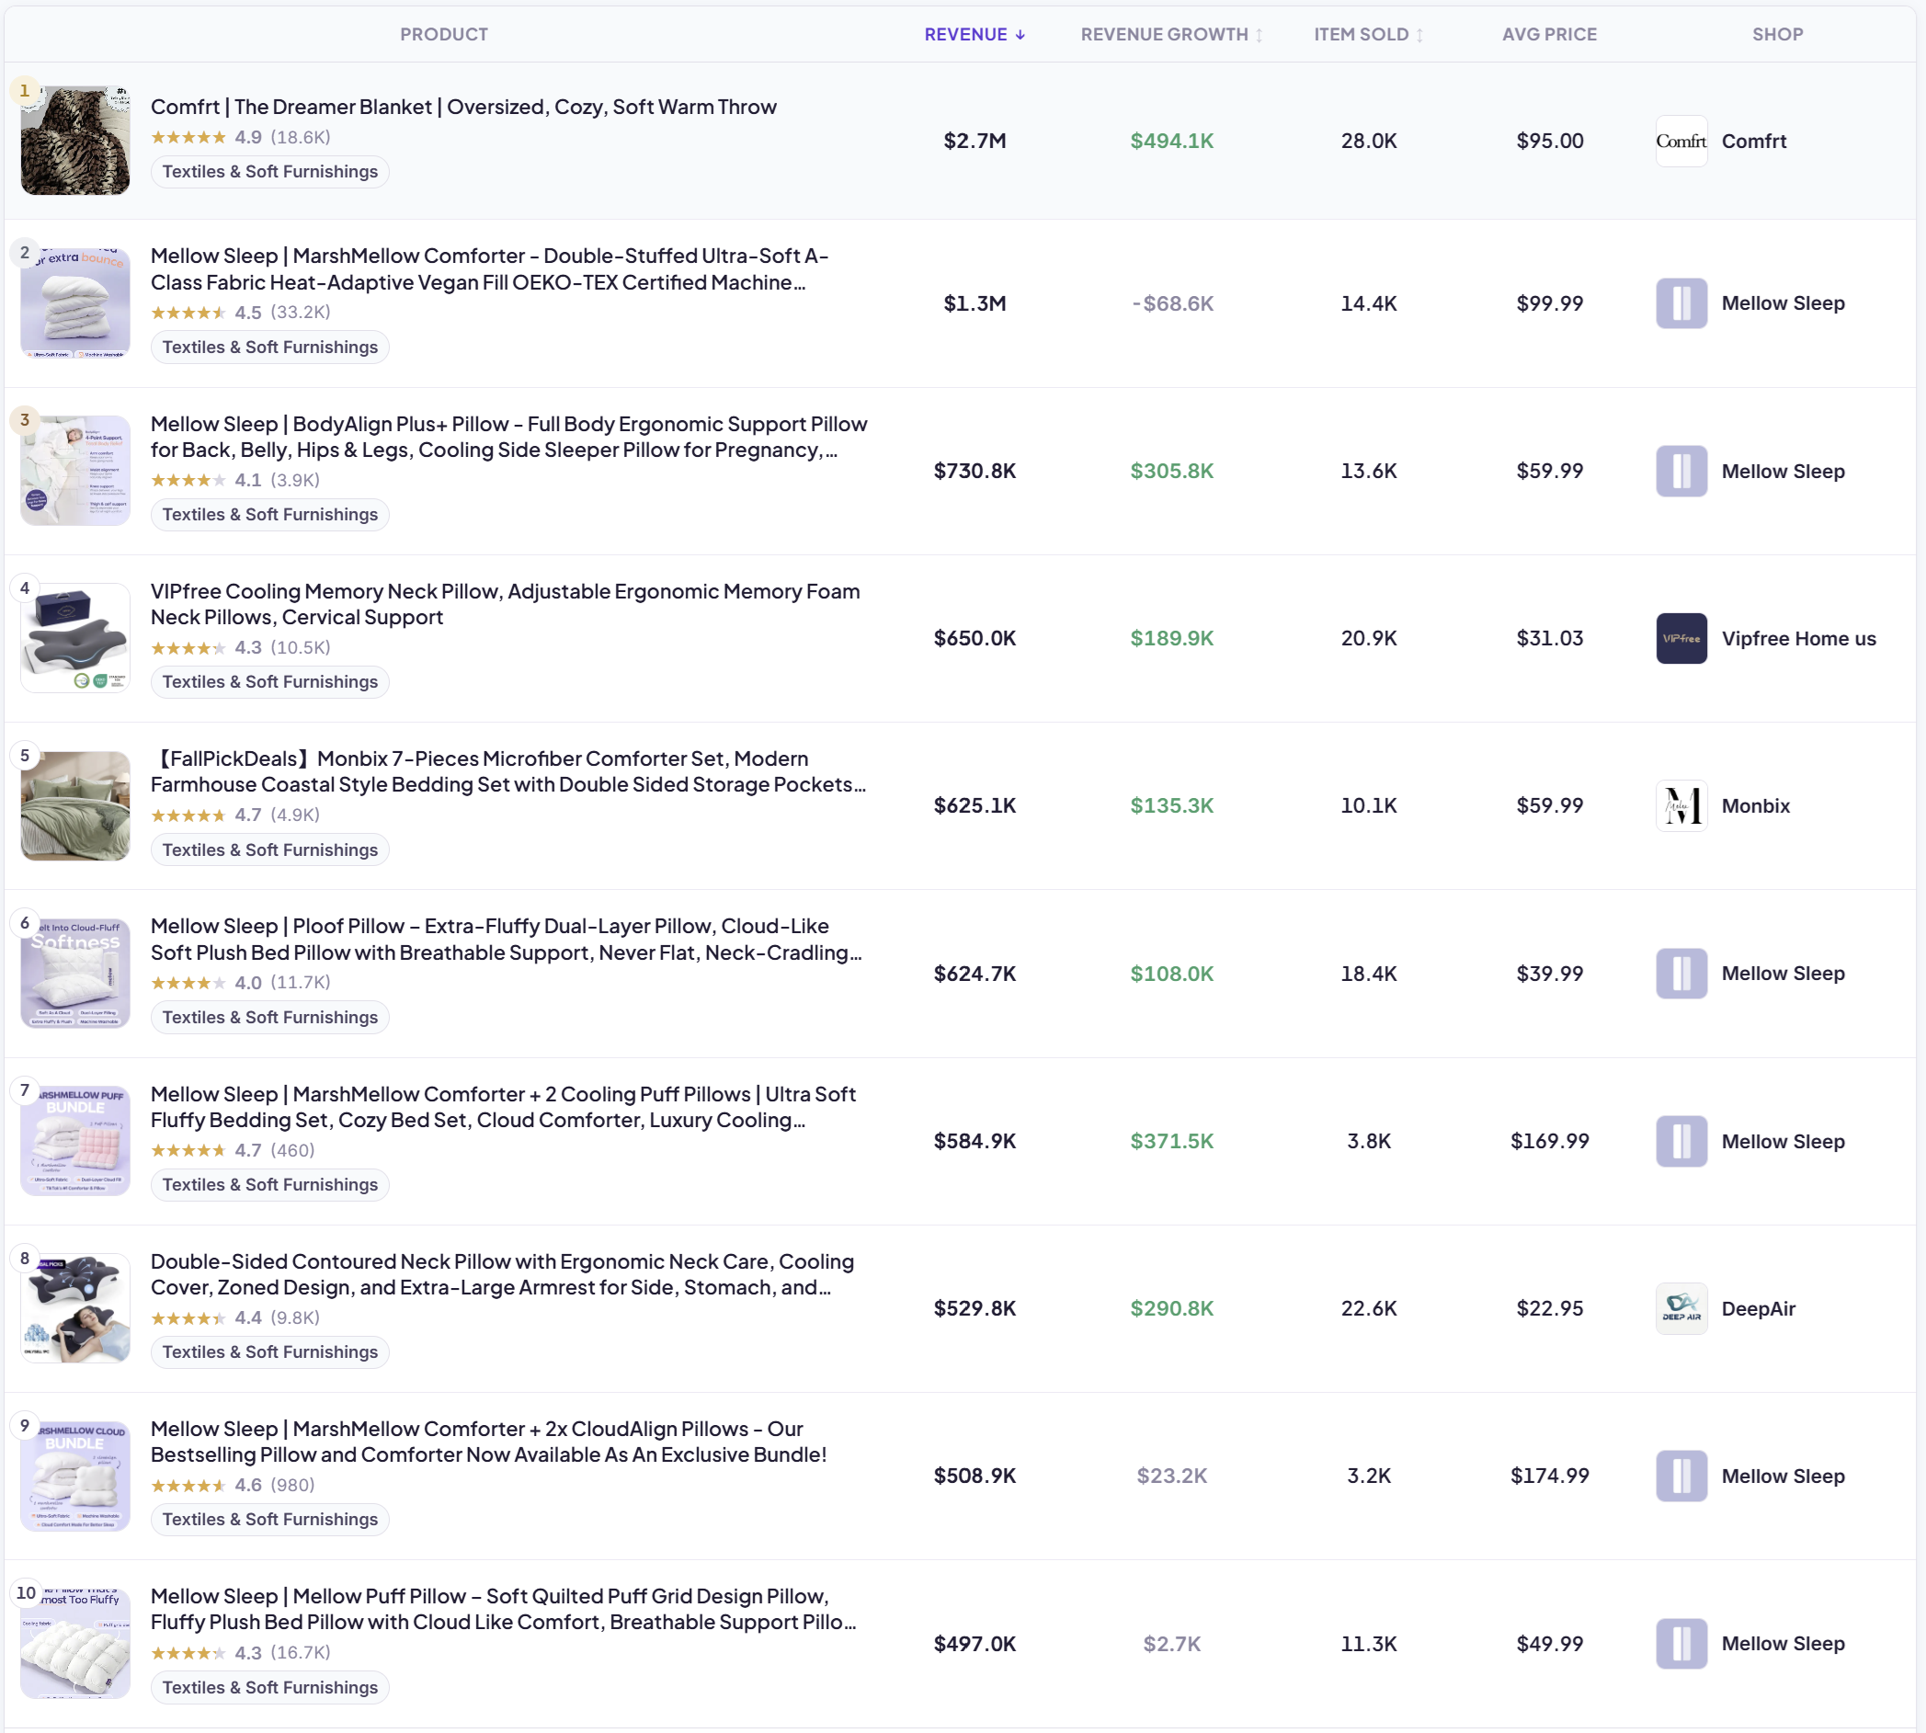
Task: Click Mellow Sleep logo in Mellow Puff Pillow row
Action: pos(1681,1644)
